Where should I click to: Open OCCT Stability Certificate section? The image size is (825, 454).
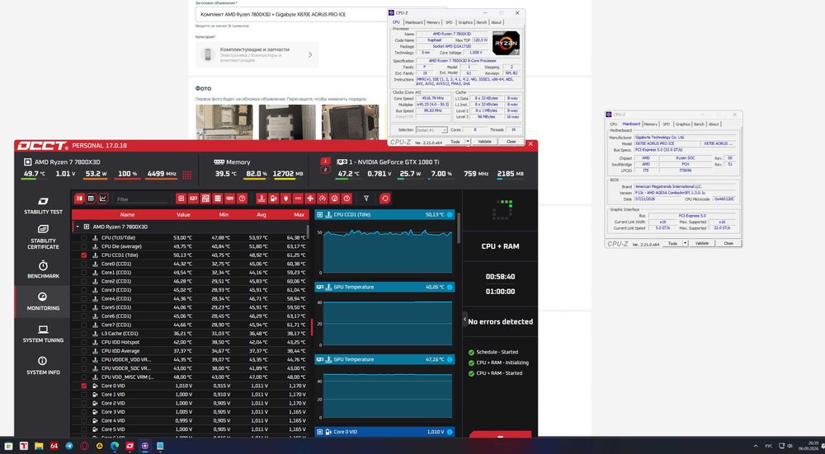(x=43, y=237)
